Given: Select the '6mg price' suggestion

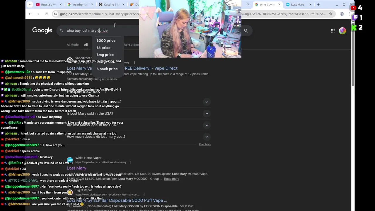Looking at the screenshot, I should (x=105, y=55).
